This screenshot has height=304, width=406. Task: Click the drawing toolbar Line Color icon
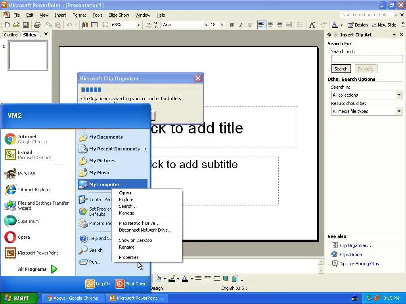(173, 279)
